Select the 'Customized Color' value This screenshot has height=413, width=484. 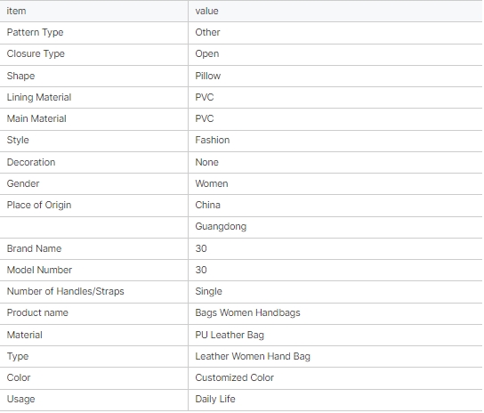click(235, 377)
